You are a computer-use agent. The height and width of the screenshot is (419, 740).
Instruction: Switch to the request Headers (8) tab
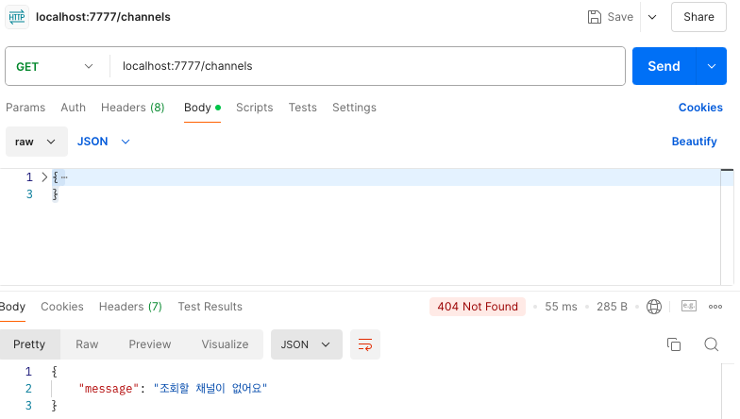click(132, 108)
